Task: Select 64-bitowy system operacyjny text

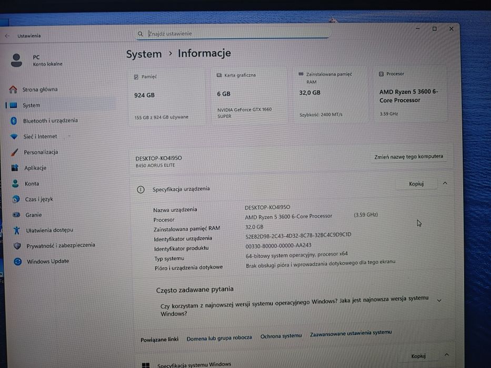Action: (296, 255)
